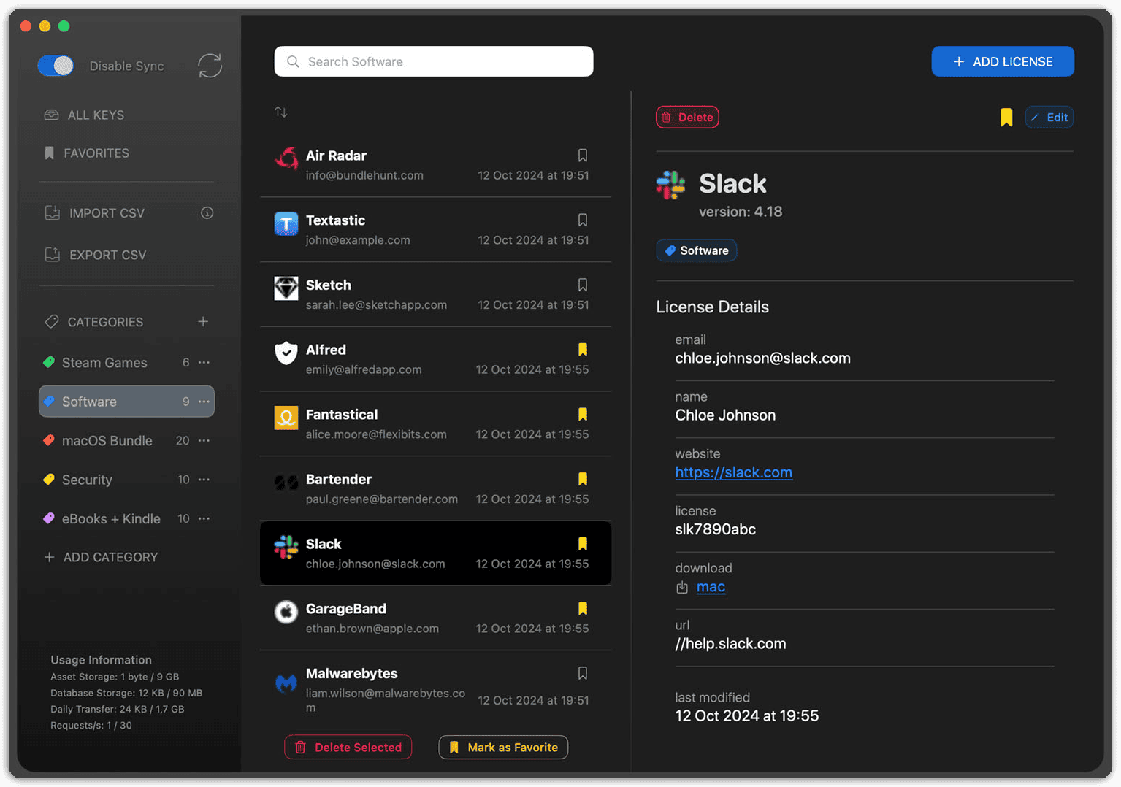The height and width of the screenshot is (787, 1121).
Task: Click the ADD LICENSE button
Action: [x=1003, y=61]
